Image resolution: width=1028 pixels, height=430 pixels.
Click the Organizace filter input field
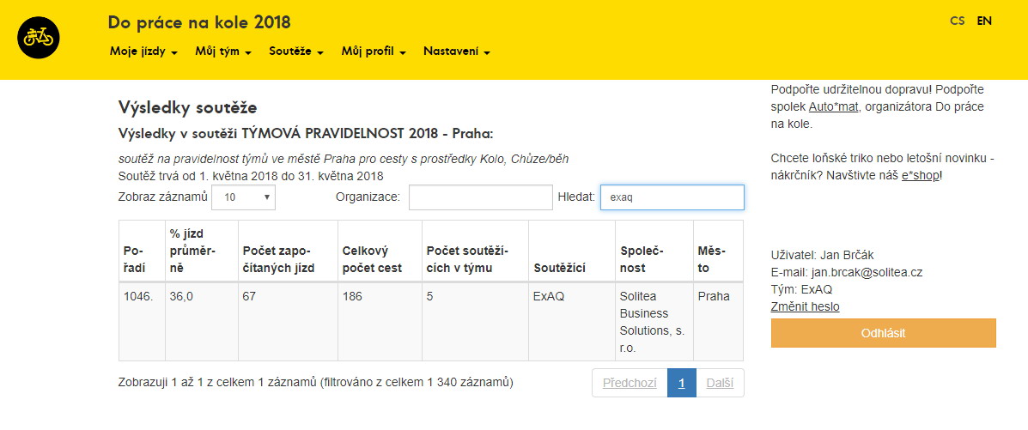coord(480,197)
